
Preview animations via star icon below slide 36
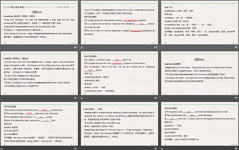click(x=162, y=148)
